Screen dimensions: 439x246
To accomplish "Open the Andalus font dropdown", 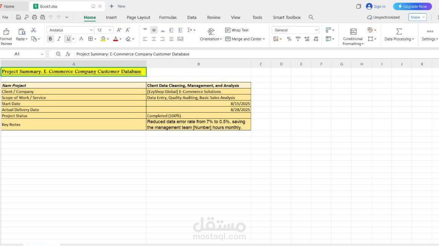I will (91, 30).
